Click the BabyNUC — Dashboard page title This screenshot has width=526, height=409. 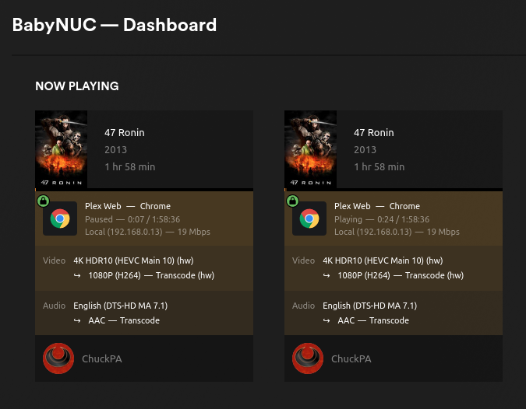click(x=115, y=25)
